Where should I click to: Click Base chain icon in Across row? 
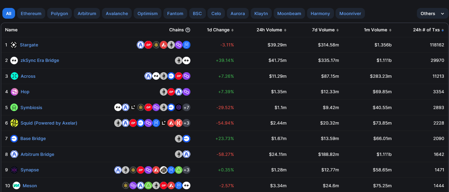pos(171,76)
